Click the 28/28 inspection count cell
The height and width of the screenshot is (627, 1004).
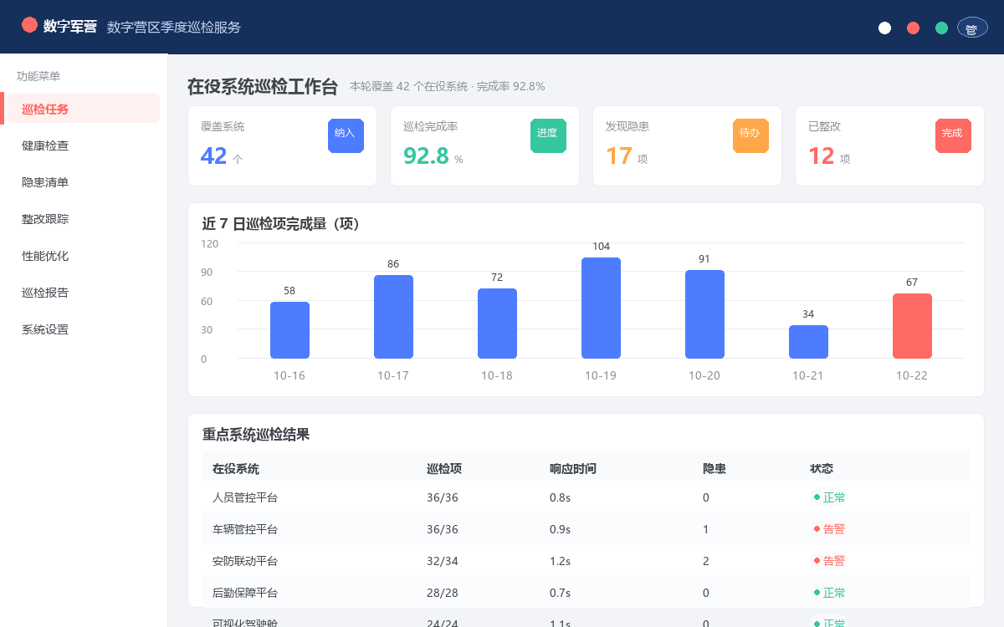(x=443, y=593)
